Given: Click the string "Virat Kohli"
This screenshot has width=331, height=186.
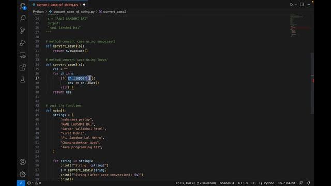Looking at the screenshot, I should click(x=72, y=133).
